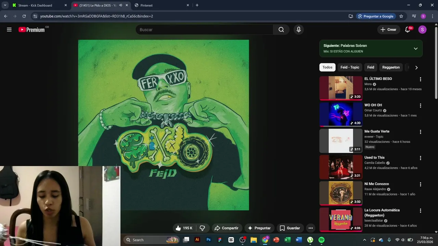Image resolution: width=438 pixels, height=246 pixels.
Task: Go to YouTube Premium home logo
Action: (32, 30)
